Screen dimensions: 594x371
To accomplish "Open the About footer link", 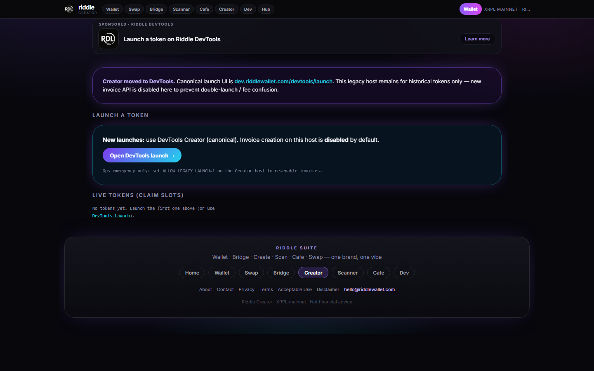I will click(205, 290).
